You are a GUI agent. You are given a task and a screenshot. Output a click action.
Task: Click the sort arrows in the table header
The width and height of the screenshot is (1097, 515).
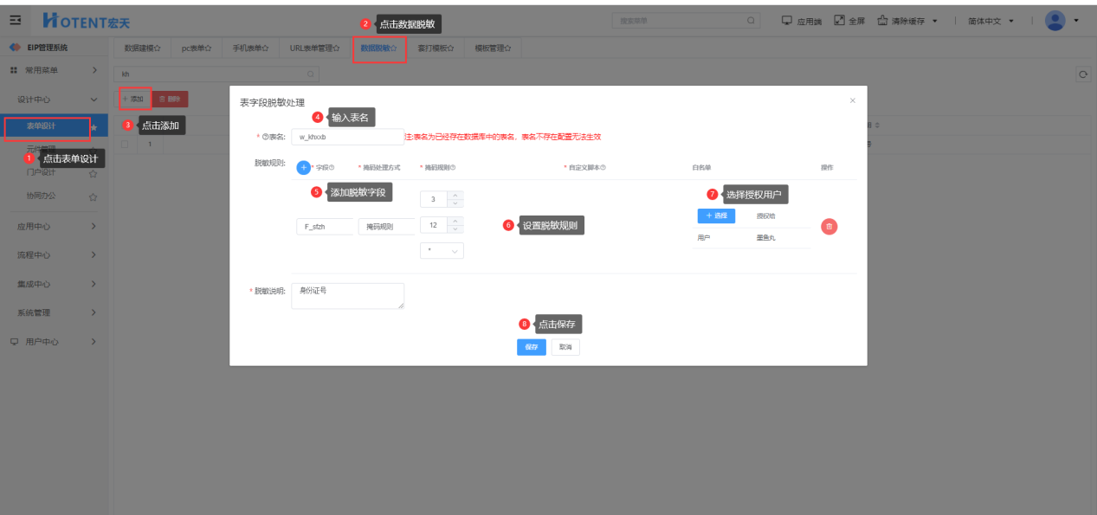click(878, 126)
